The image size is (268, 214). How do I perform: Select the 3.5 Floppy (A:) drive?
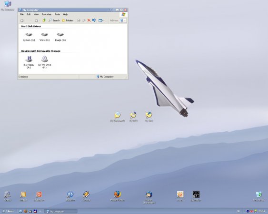coord(29,62)
